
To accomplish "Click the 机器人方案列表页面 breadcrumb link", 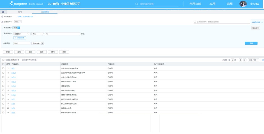I will [x=25, y=17].
